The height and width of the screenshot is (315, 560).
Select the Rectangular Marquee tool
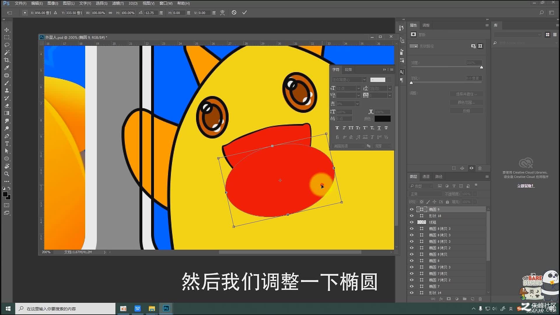tap(7, 38)
